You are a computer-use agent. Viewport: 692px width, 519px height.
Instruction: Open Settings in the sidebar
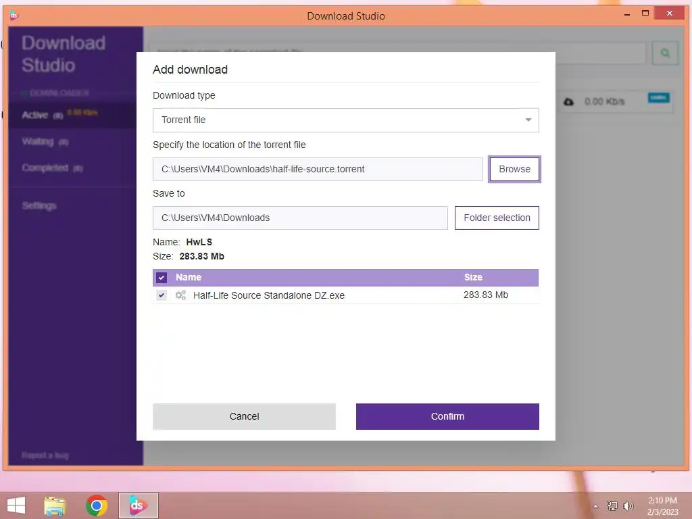[x=39, y=205]
